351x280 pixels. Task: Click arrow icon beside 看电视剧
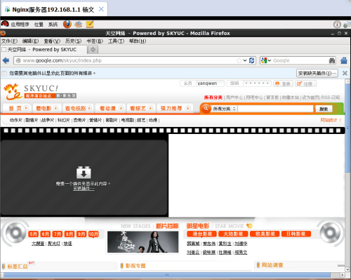pos(89,108)
